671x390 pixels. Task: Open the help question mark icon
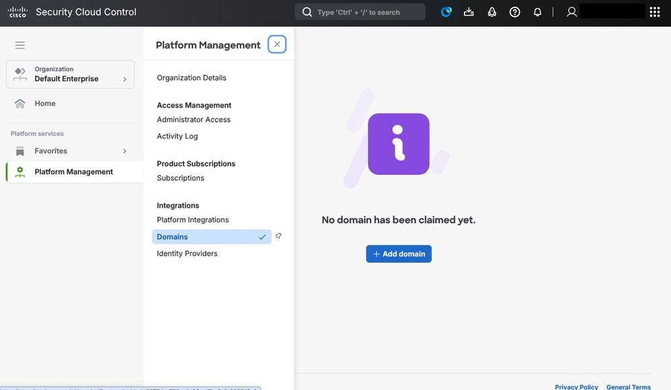point(514,11)
